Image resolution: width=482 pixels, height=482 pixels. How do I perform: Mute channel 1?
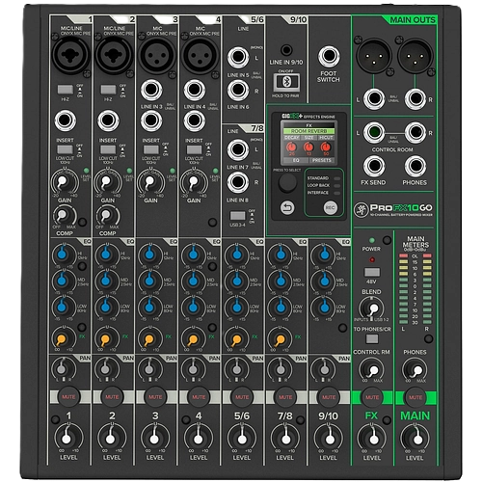(68, 397)
